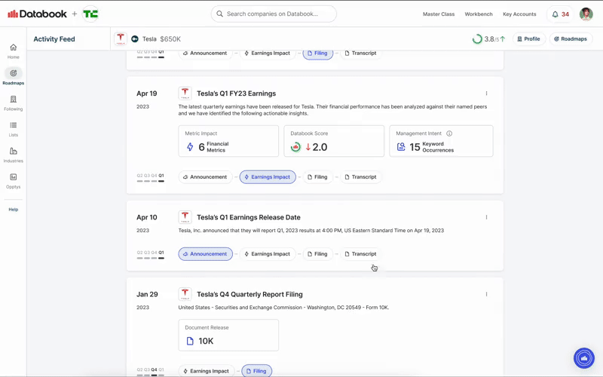Image resolution: width=603 pixels, height=377 pixels.
Task: Open the Opptys sidebar icon
Action: (x=13, y=181)
